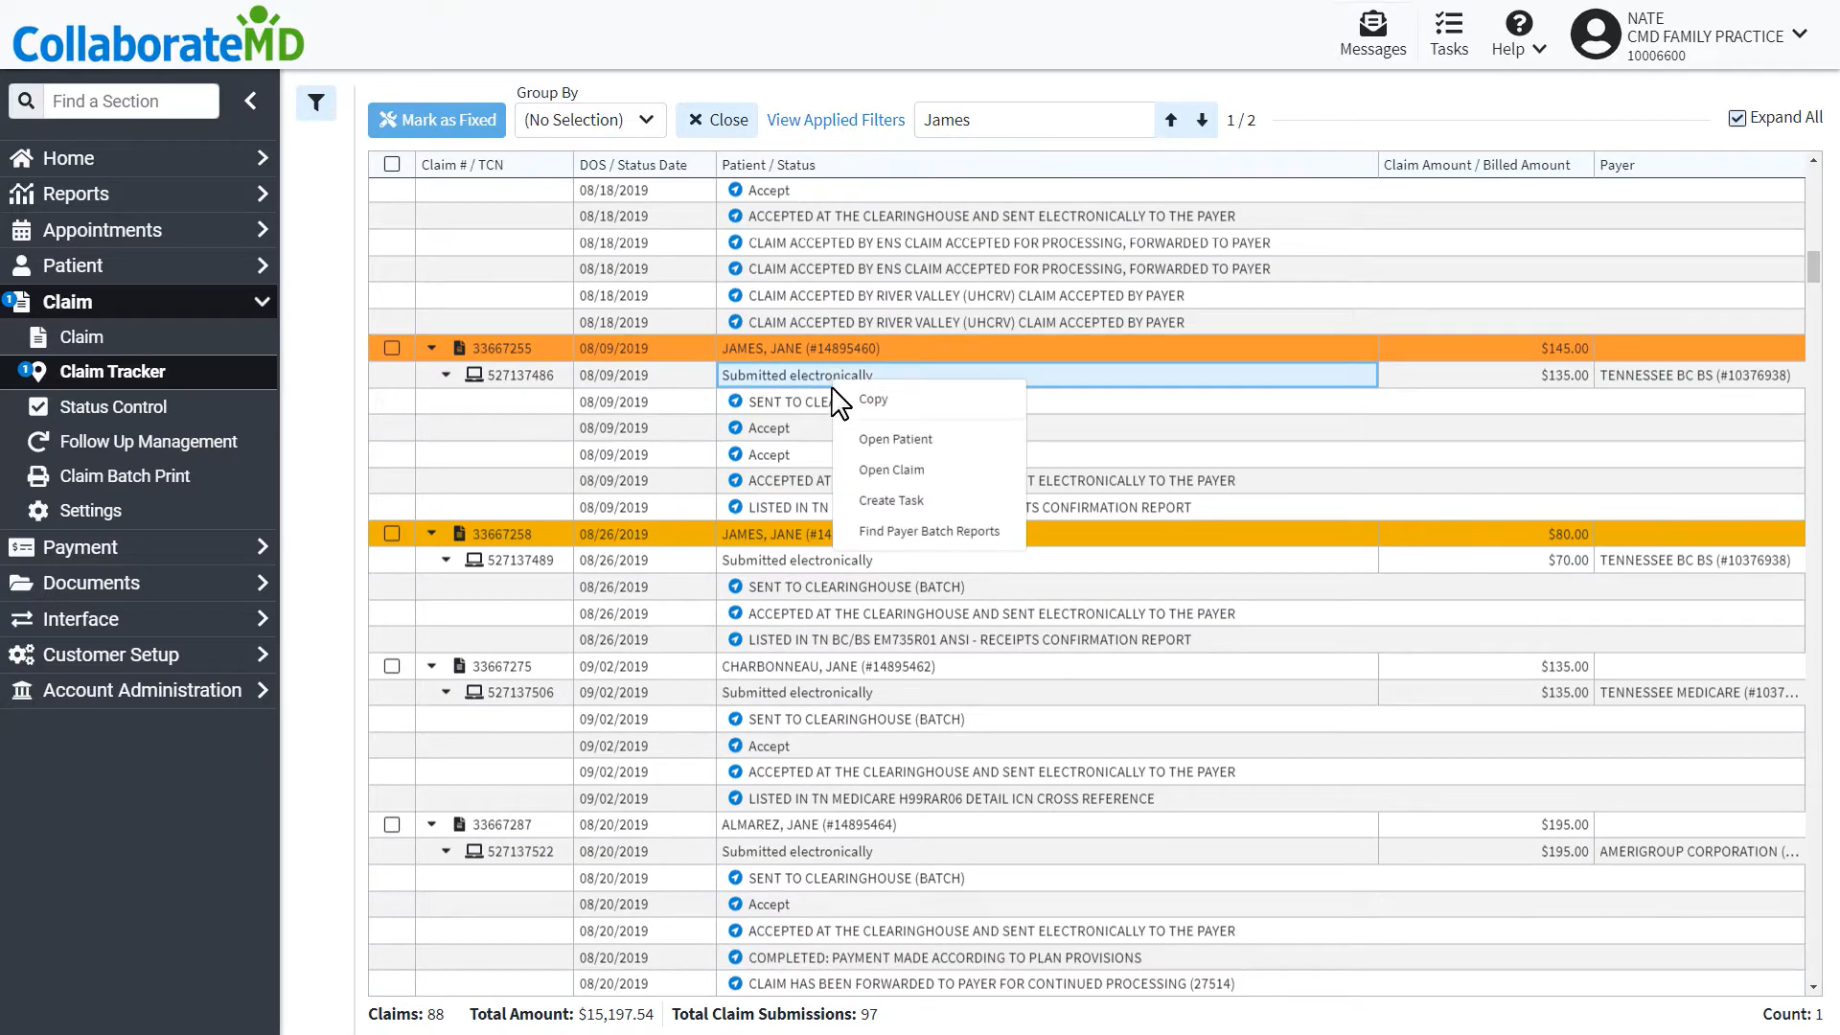The height and width of the screenshot is (1035, 1840).
Task: Open the Account Administration section
Action: (x=139, y=690)
